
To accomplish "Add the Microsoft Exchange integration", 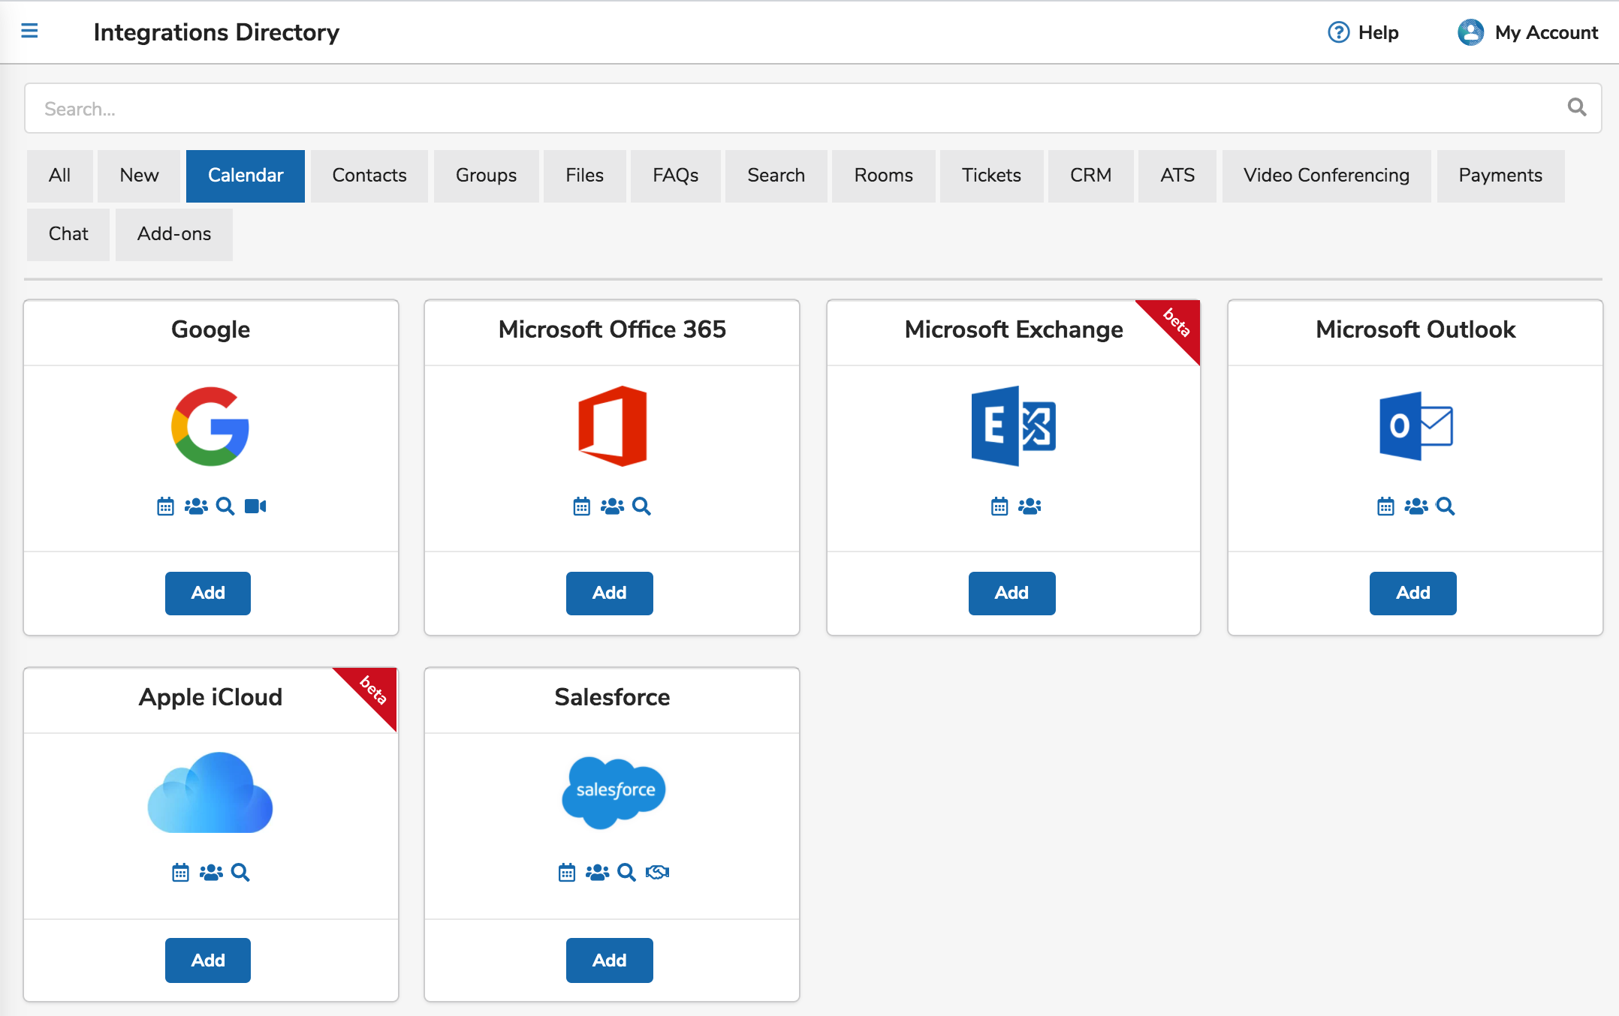I will 1012,593.
